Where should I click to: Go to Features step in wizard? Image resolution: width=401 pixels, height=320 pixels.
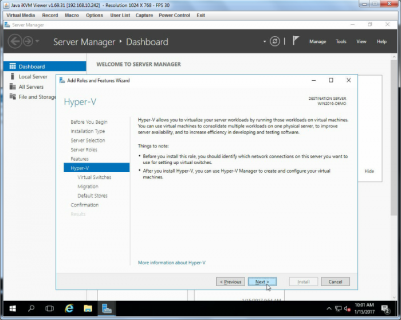(80, 159)
